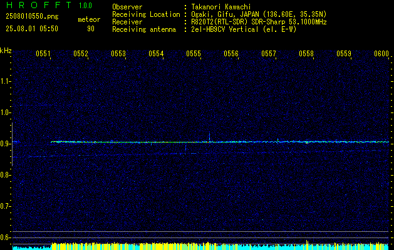Click the 0554 time marker
Viewport: 394px width, 250px height.
click(x=156, y=53)
